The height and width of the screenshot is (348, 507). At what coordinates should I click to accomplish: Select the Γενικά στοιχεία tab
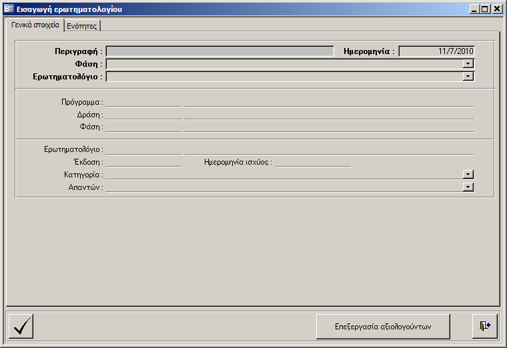click(35, 25)
